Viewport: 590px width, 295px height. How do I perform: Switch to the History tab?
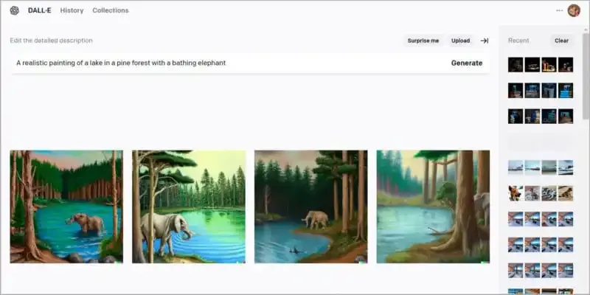pos(72,10)
